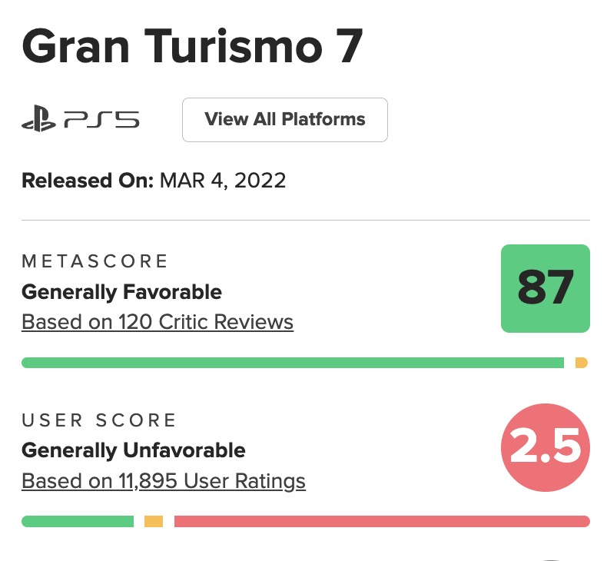Image resolution: width=607 pixels, height=561 pixels.
Task: Click the METASCORE heading label
Action: [x=95, y=261]
